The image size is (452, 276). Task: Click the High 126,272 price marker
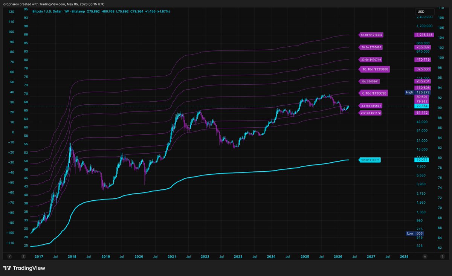pyautogui.click(x=418, y=92)
